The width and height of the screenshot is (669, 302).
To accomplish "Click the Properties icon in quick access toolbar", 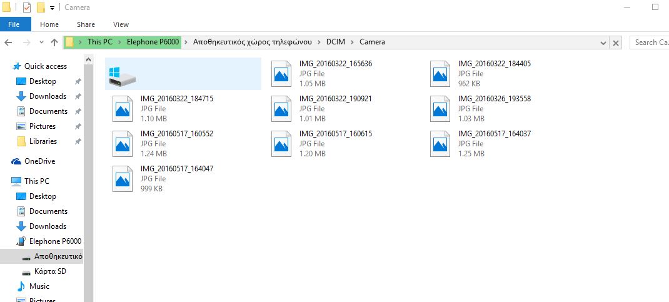I will 26,8.
